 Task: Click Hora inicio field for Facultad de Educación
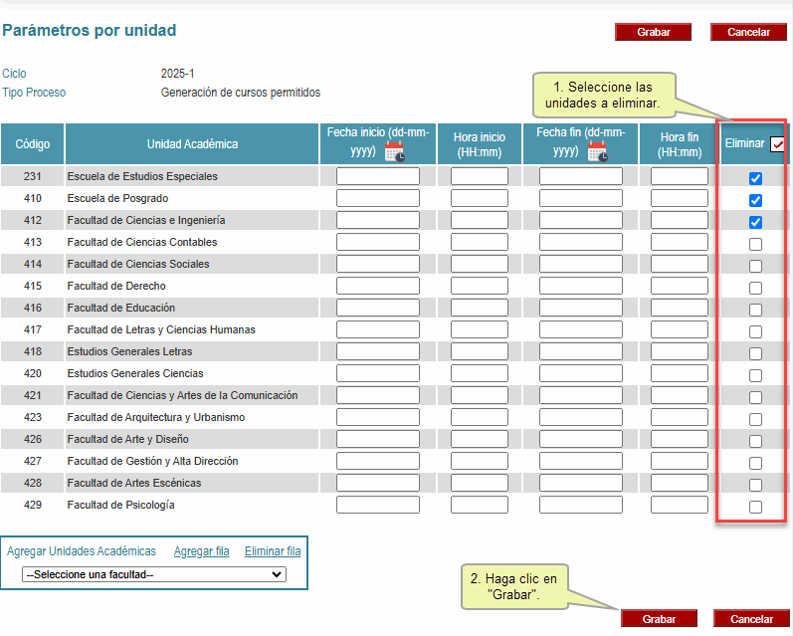(x=479, y=308)
